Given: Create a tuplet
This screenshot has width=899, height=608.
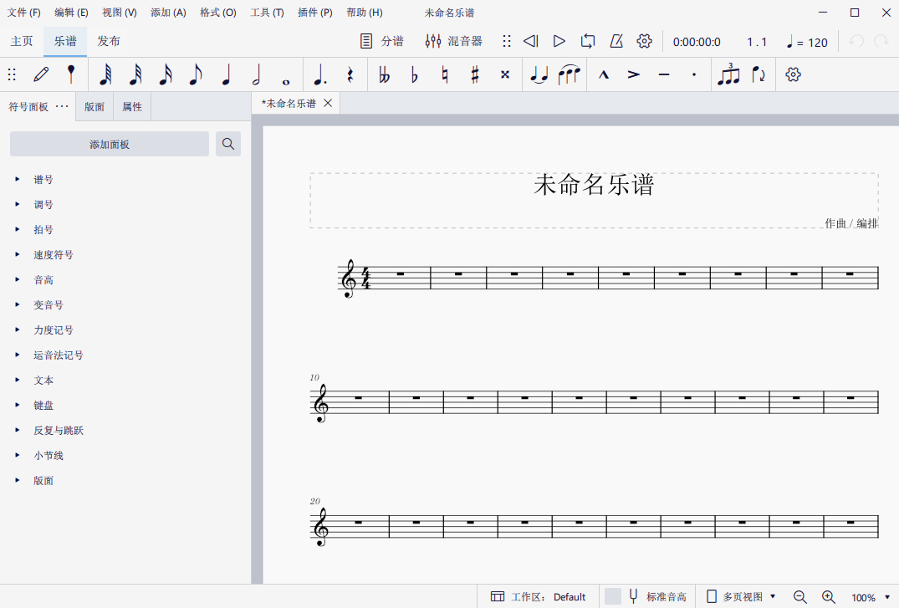Looking at the screenshot, I should [728, 74].
